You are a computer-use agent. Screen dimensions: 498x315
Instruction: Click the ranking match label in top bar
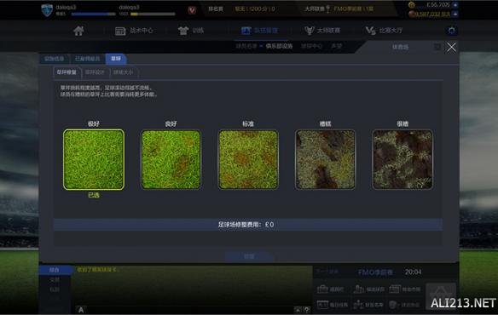[216, 9]
